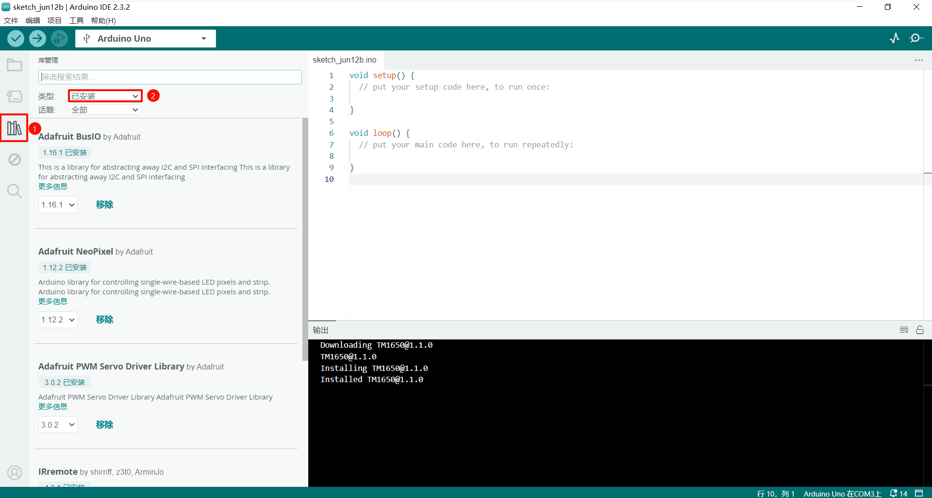Click the Verify sketch checkmark button
The width and height of the screenshot is (932, 498).
16,38
